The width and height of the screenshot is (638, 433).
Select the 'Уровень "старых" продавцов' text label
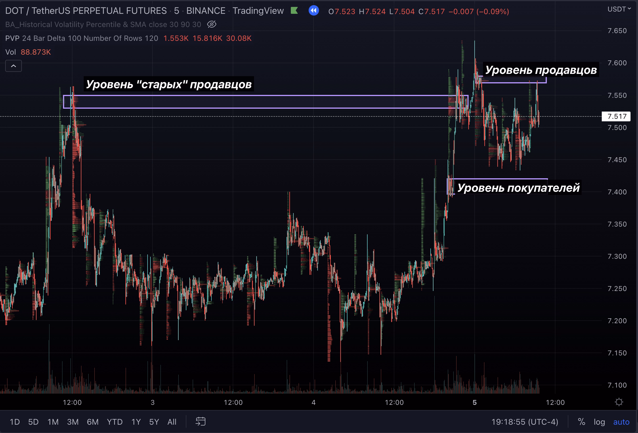point(169,84)
